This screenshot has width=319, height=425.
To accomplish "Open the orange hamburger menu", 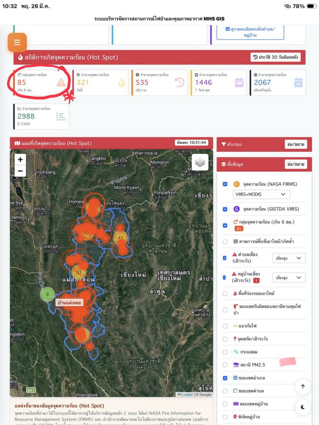I will (17, 42).
